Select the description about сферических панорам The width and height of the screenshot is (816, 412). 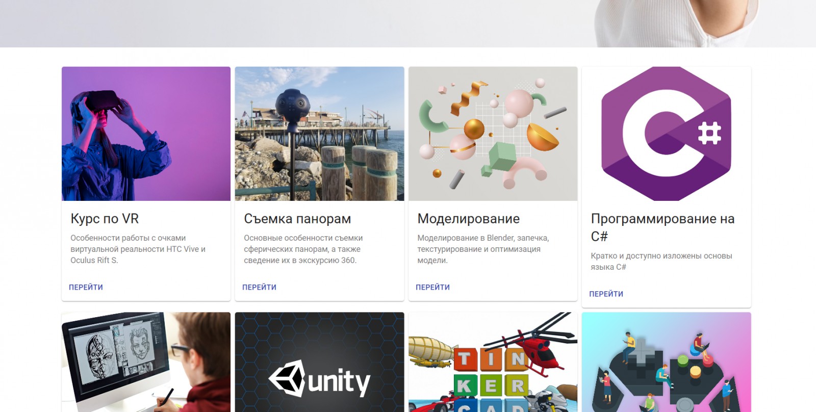303,249
